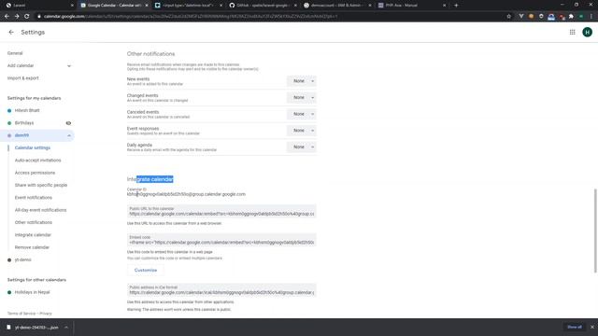This screenshot has height=336, width=598.
Task: Open the account avatar menu
Action: point(587,33)
